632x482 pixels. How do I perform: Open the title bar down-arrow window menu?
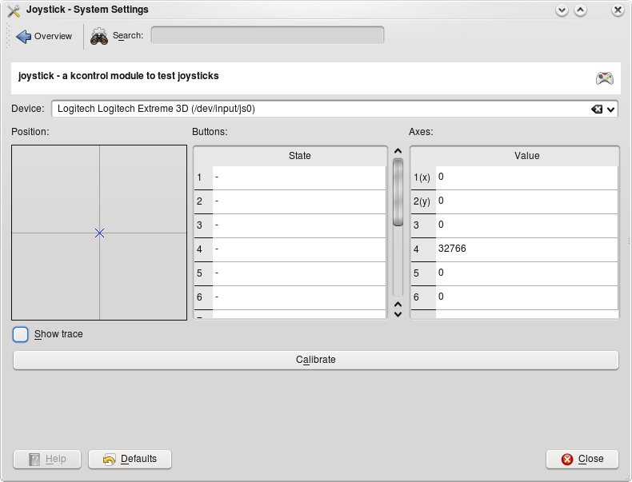tap(562, 10)
